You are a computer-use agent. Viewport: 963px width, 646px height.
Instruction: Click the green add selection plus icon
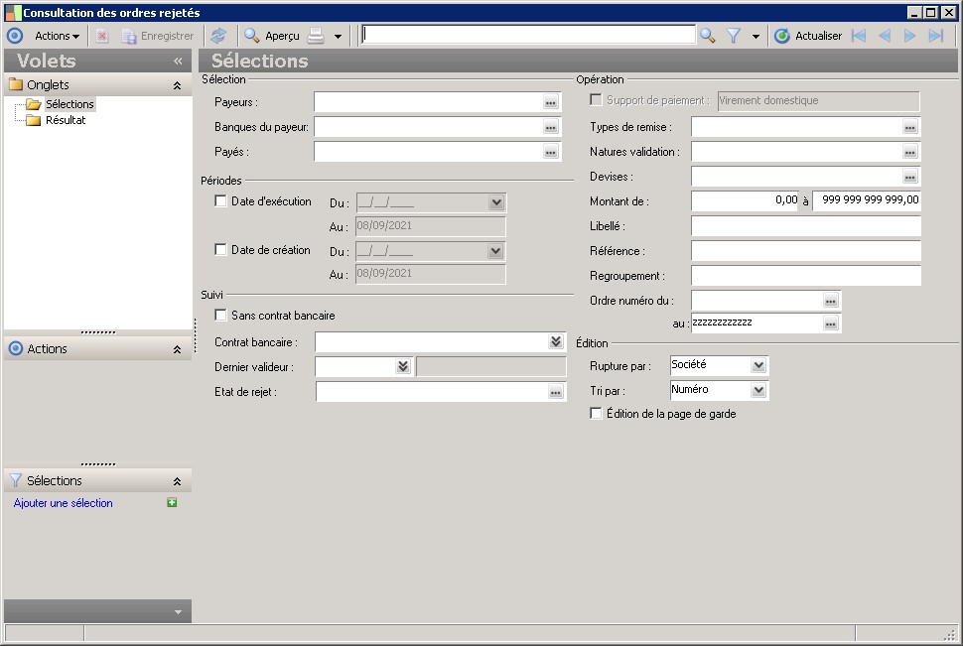173,503
